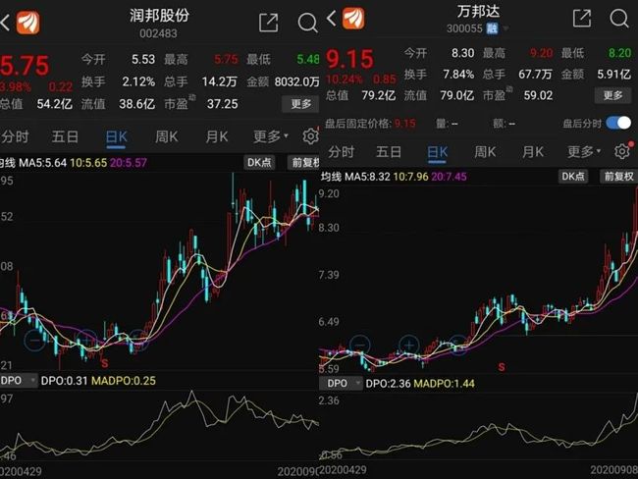This screenshot has width=638, height=479.
Task: Select 日K tab on 润邦股份
Action: point(117,136)
